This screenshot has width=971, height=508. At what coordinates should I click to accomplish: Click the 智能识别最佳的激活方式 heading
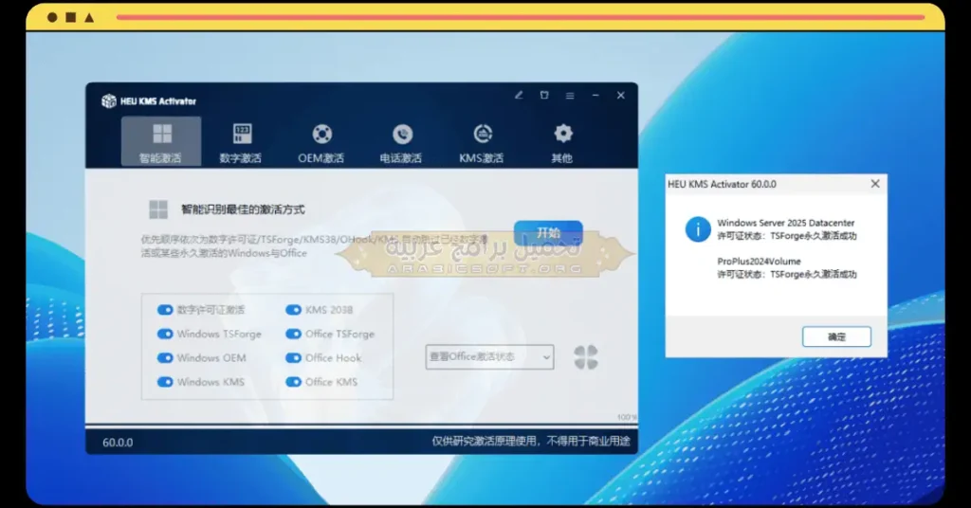click(x=243, y=209)
